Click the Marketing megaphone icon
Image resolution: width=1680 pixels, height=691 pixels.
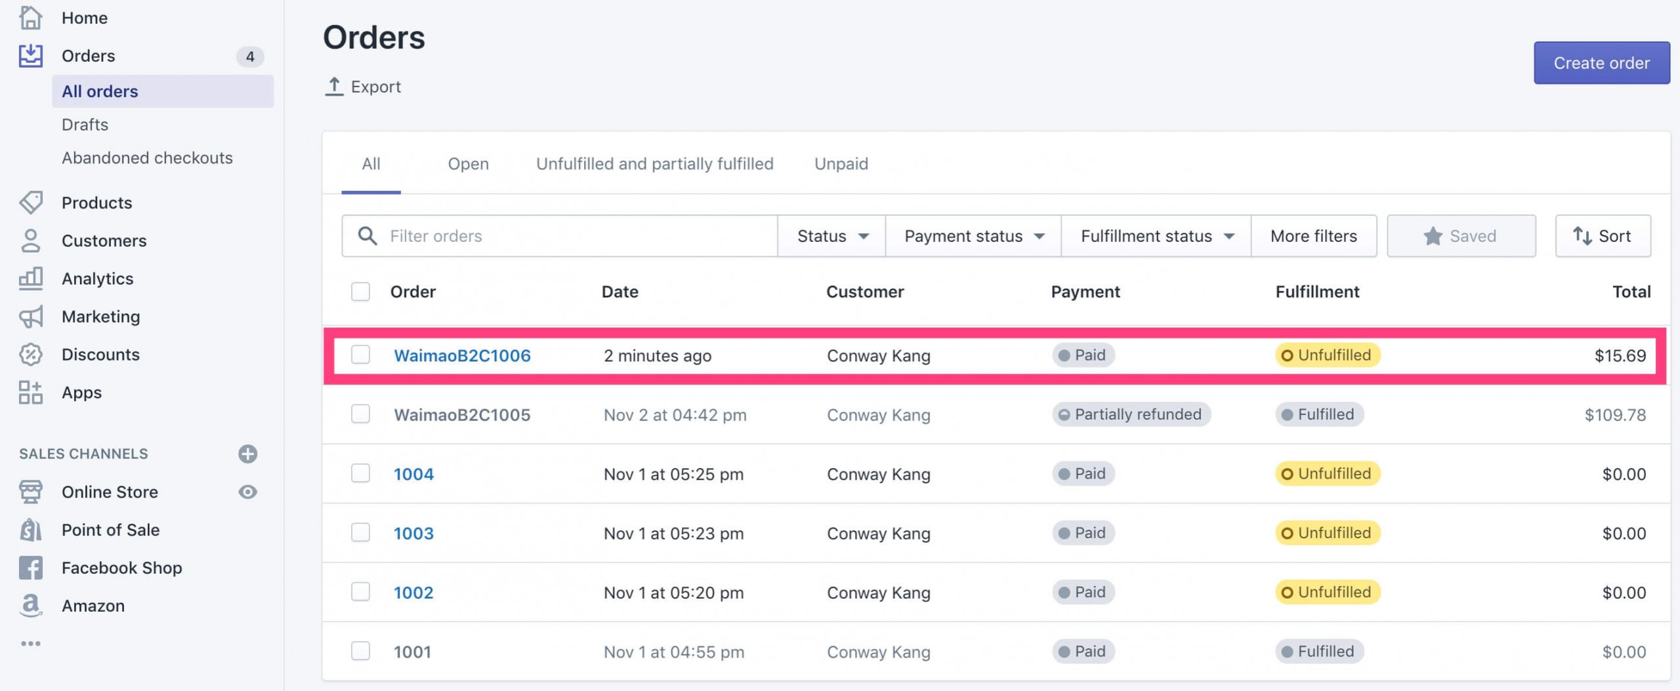pyautogui.click(x=30, y=317)
